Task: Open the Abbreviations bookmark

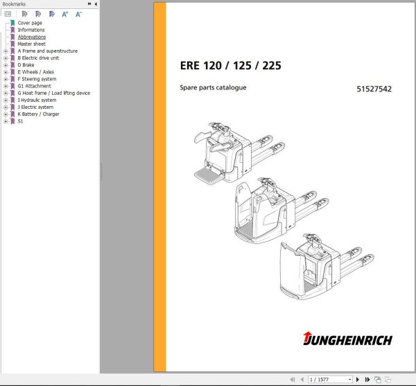Action: click(32, 37)
